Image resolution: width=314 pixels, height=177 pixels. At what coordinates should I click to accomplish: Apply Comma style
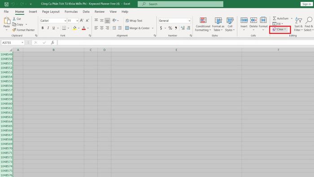pyautogui.click(x=176, y=28)
